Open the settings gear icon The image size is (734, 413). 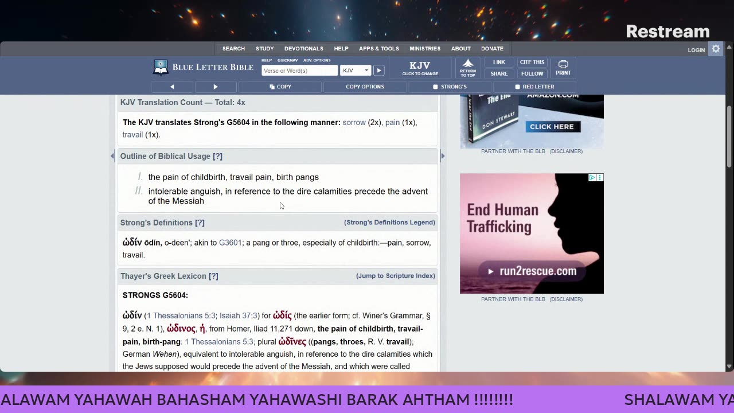(x=716, y=49)
